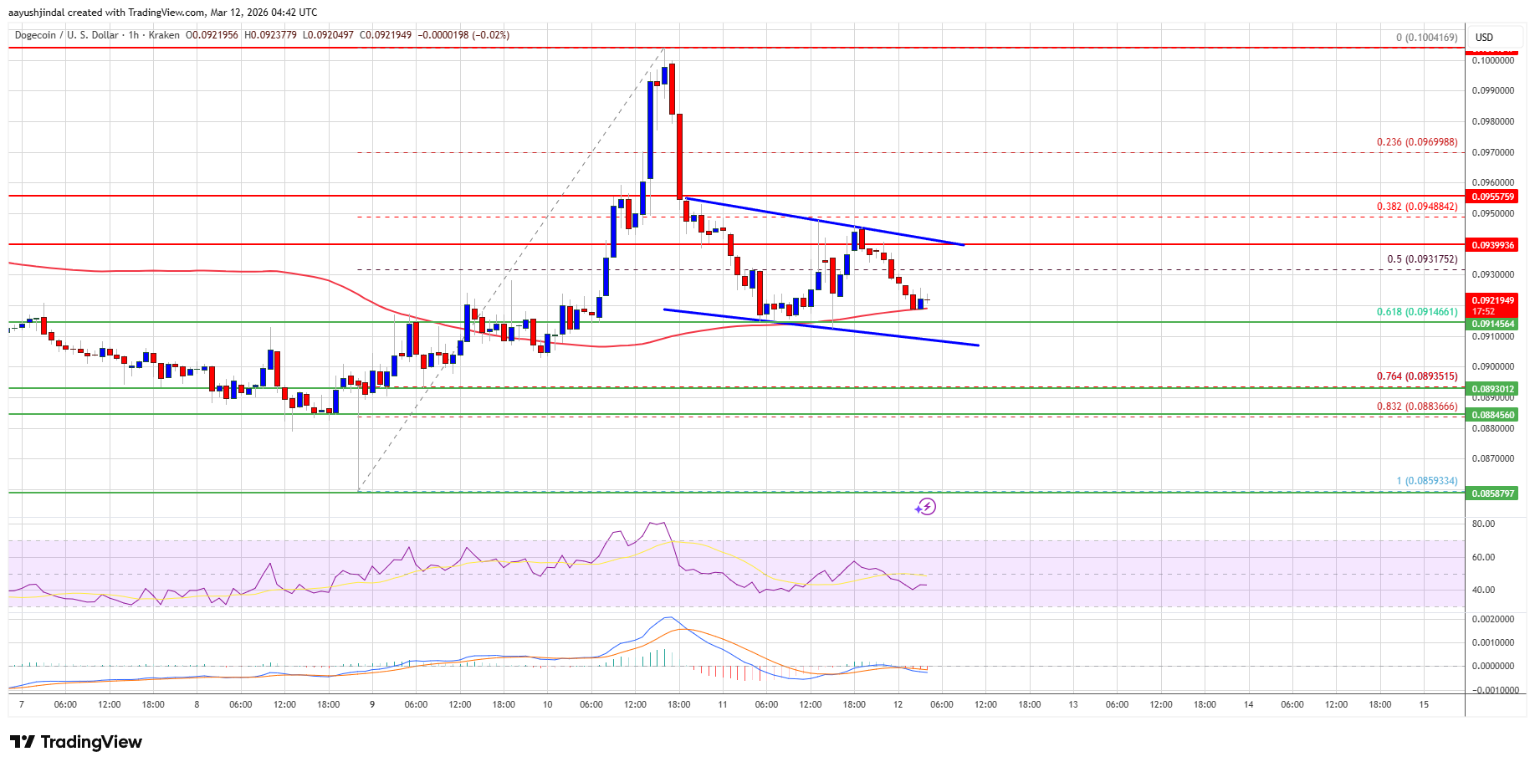Select the green 0.0914564 support price tag
Image resolution: width=1535 pixels, height=767 pixels.
point(1493,324)
